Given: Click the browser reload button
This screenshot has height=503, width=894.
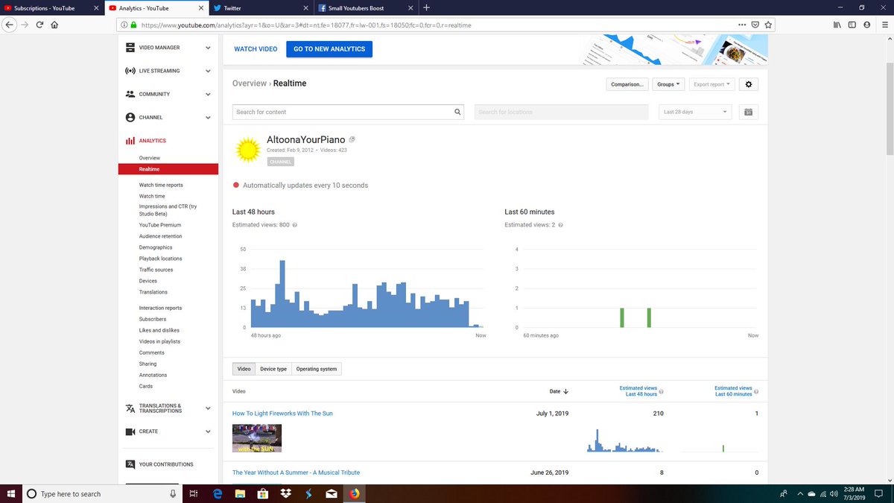Looking at the screenshot, I should pyautogui.click(x=39, y=25).
